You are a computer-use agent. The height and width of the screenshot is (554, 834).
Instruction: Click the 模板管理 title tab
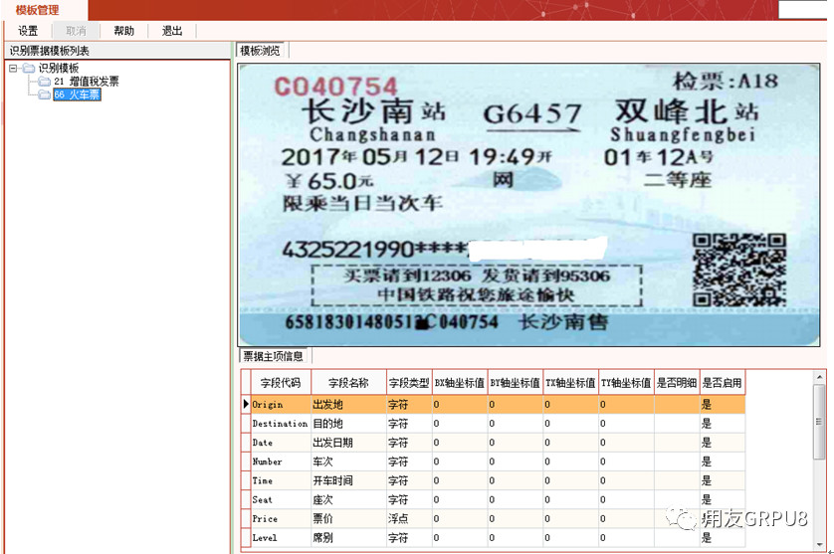37,10
